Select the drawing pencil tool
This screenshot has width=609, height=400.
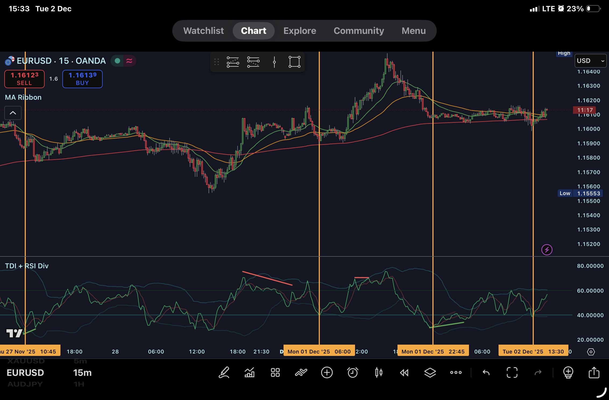(x=224, y=373)
